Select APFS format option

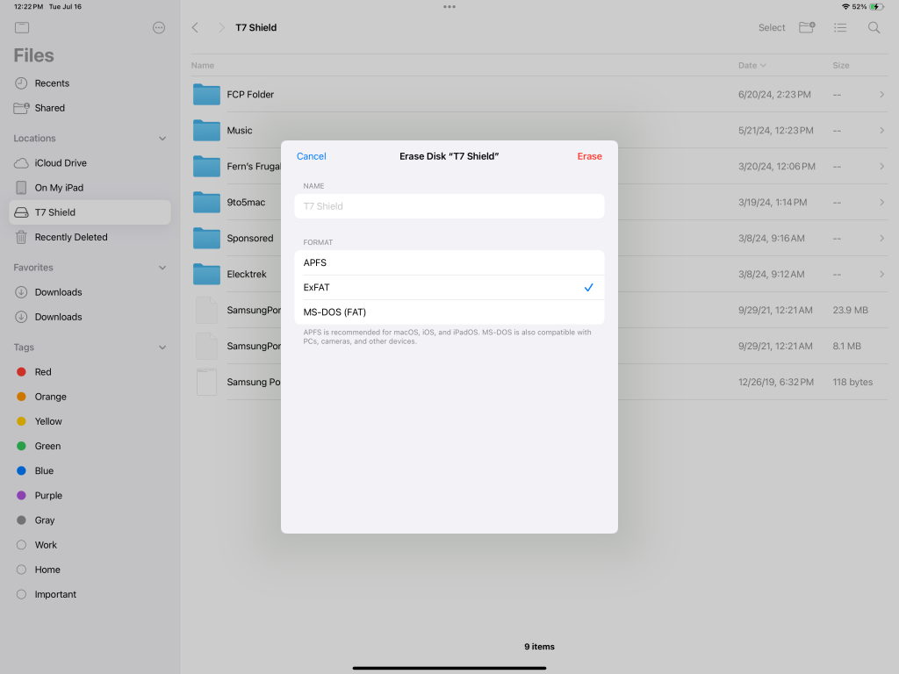449,262
